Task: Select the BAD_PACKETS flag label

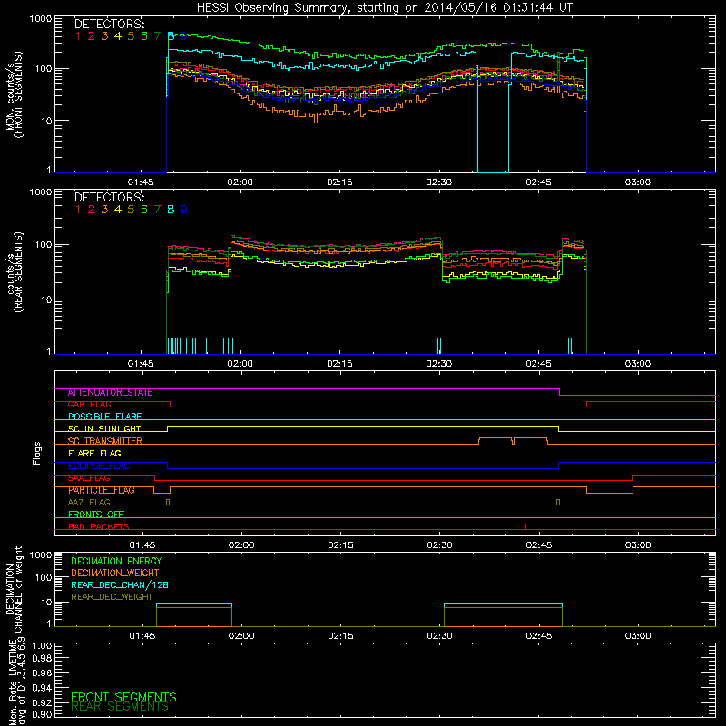Action: pyautogui.click(x=99, y=526)
